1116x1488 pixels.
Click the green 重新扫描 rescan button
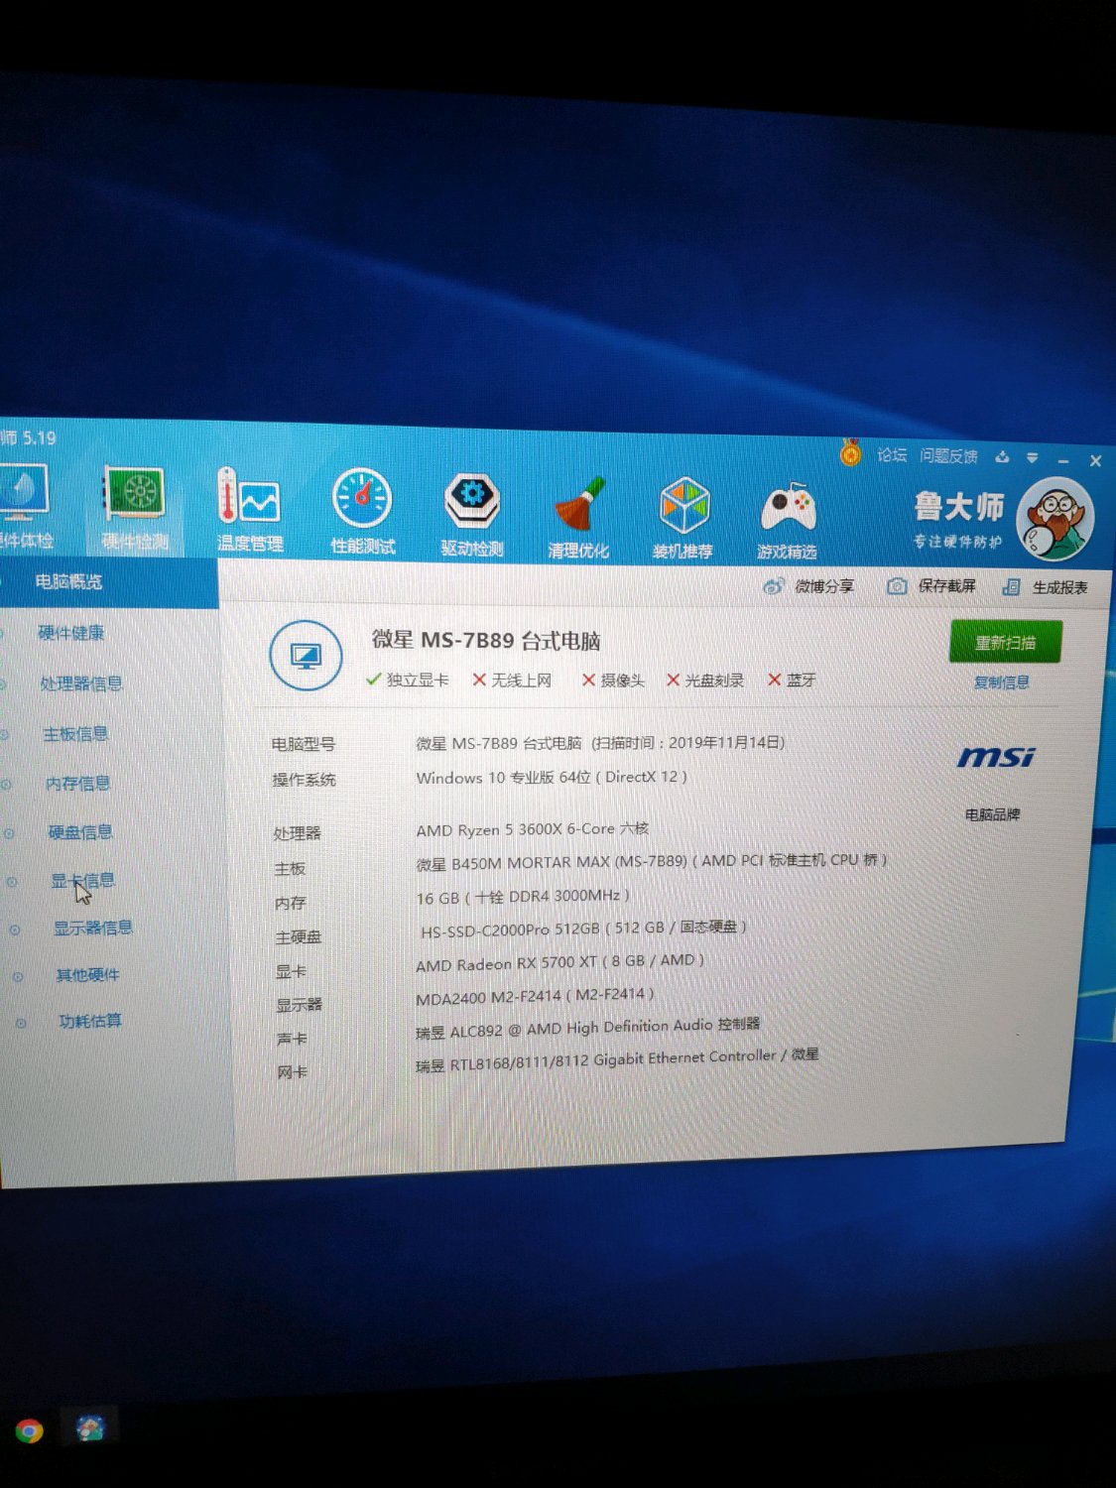[1006, 642]
